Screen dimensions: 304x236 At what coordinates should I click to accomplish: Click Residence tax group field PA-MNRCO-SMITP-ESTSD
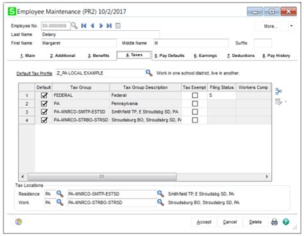pos(112,194)
